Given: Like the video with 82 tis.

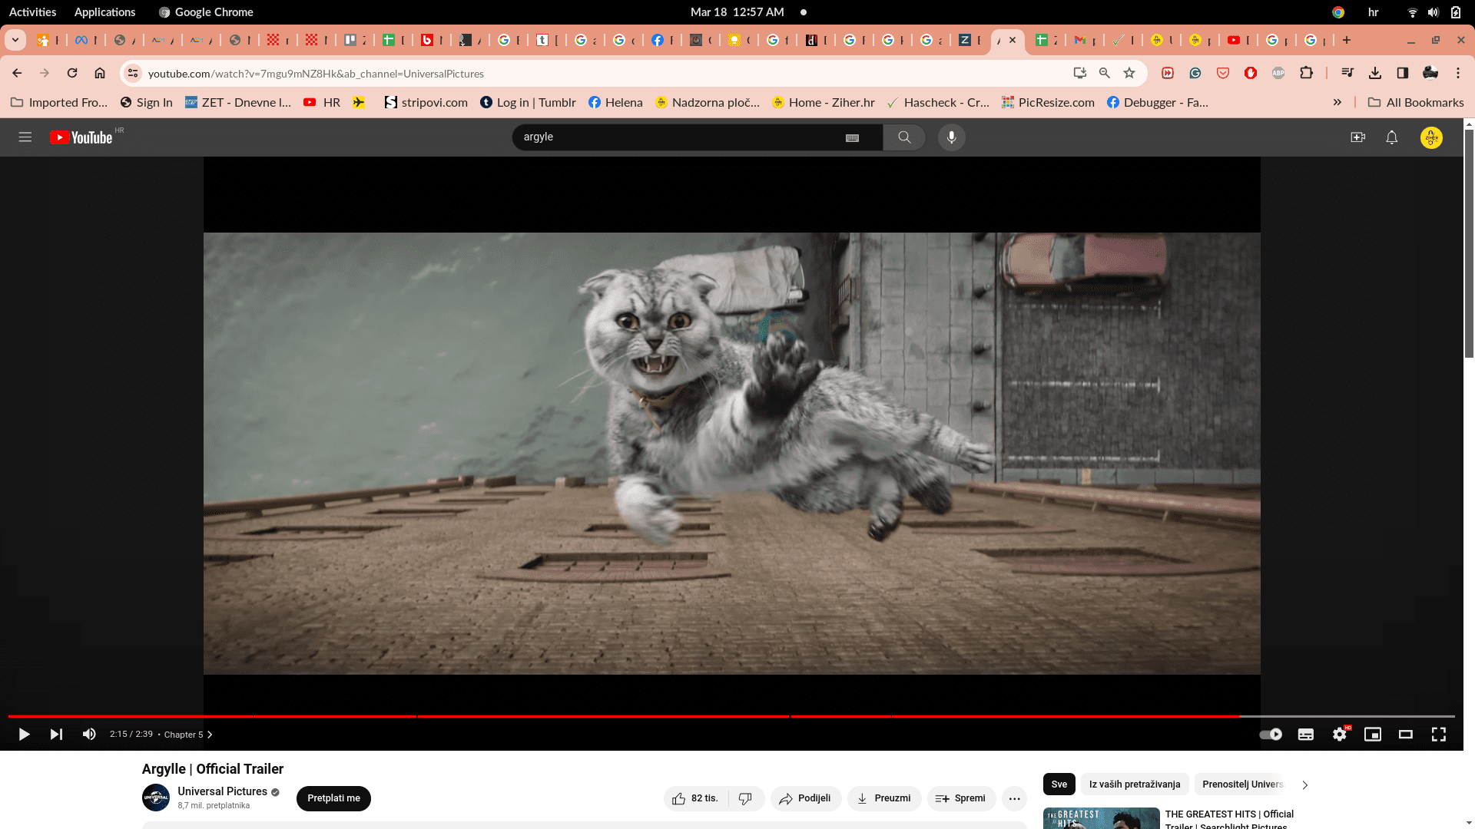Looking at the screenshot, I should (x=695, y=798).
